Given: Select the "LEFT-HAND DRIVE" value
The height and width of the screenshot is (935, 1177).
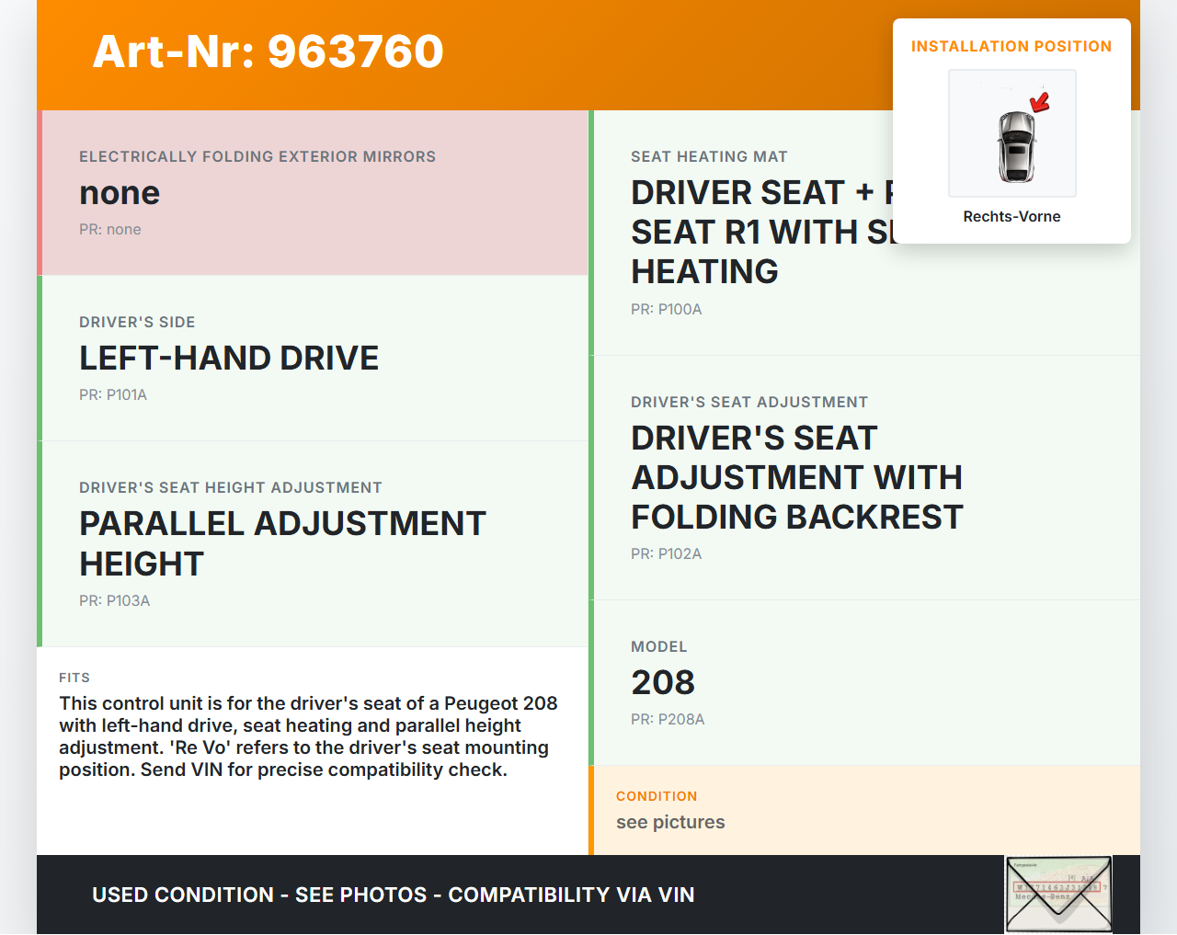Looking at the screenshot, I should pos(229,359).
